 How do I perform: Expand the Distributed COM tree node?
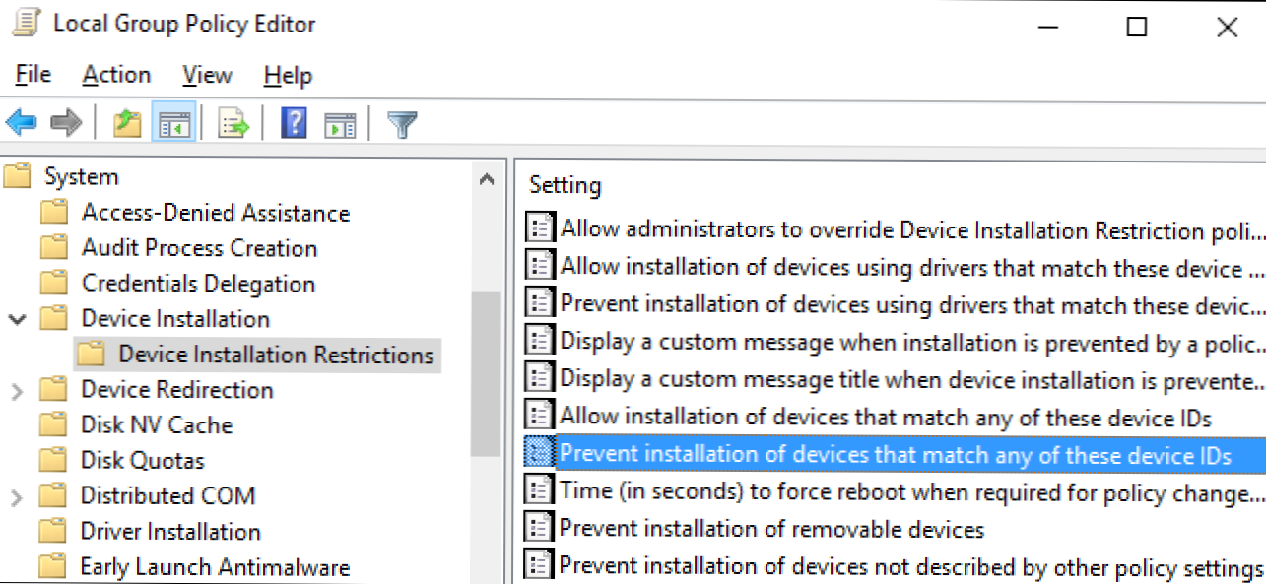[17, 497]
